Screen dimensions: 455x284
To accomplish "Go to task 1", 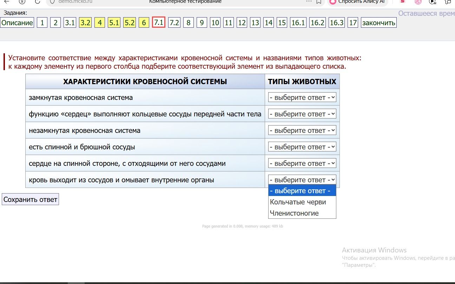I will point(42,23).
